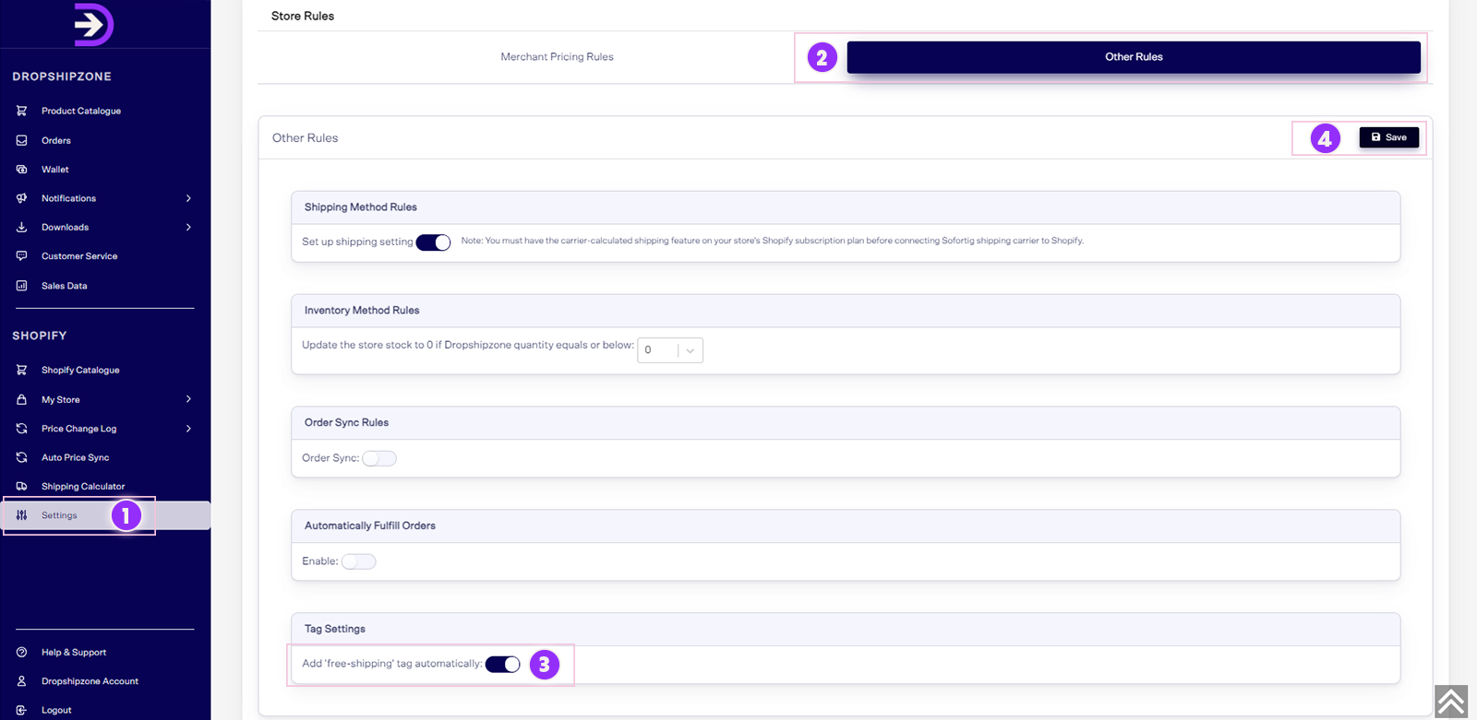The height and width of the screenshot is (720, 1477).
Task: Click the Wallet icon in sidebar
Action: point(21,170)
